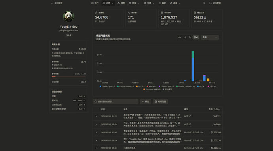Click the tall blue bar in the usage chart
Viewport: 273px width, 151px height.
(x=193, y=70)
